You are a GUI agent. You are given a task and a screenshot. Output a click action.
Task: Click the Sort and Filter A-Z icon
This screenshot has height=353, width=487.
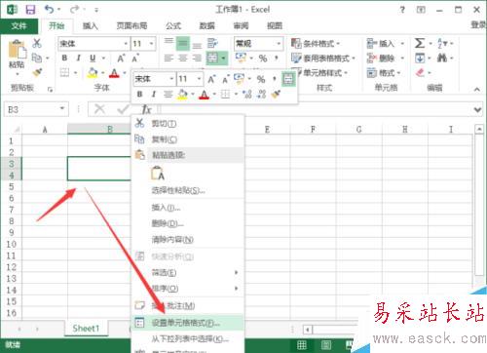[x=442, y=43]
